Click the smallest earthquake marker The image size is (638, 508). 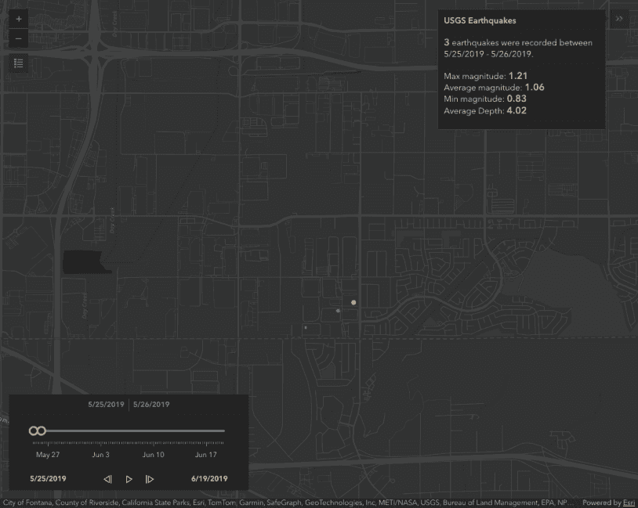click(306, 327)
